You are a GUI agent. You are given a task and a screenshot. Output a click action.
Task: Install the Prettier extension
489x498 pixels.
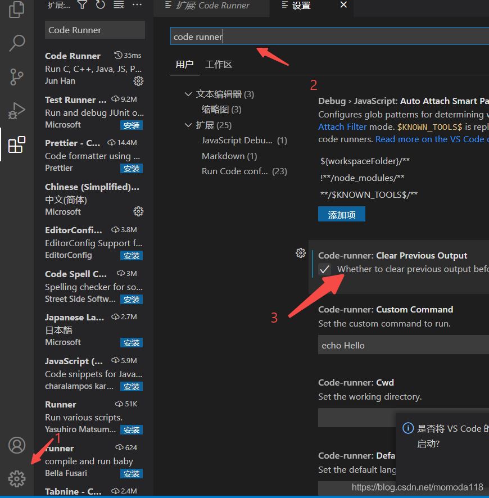point(132,169)
